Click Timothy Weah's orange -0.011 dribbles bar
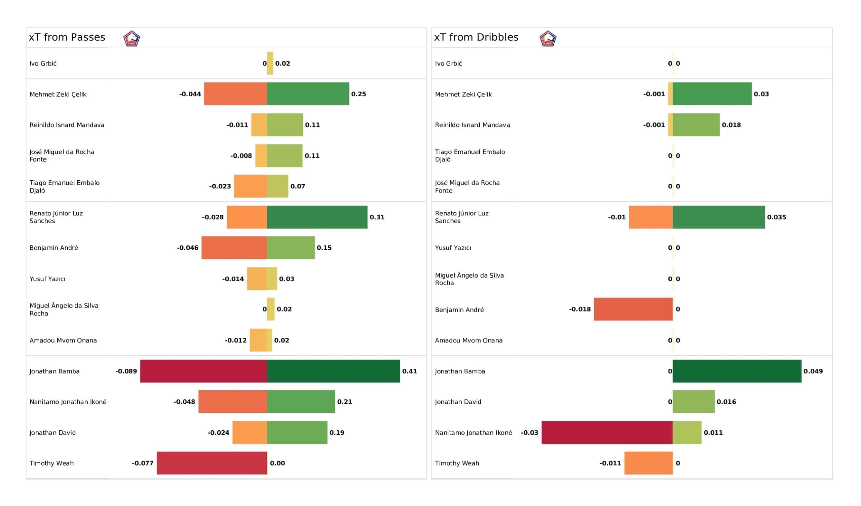 point(648,463)
